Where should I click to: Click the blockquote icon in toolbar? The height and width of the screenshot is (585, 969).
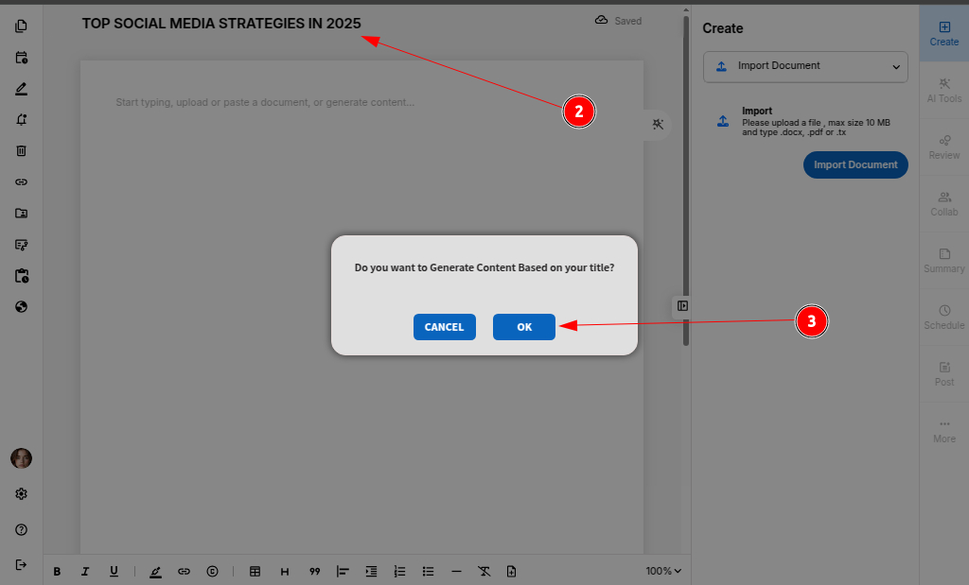click(x=314, y=571)
